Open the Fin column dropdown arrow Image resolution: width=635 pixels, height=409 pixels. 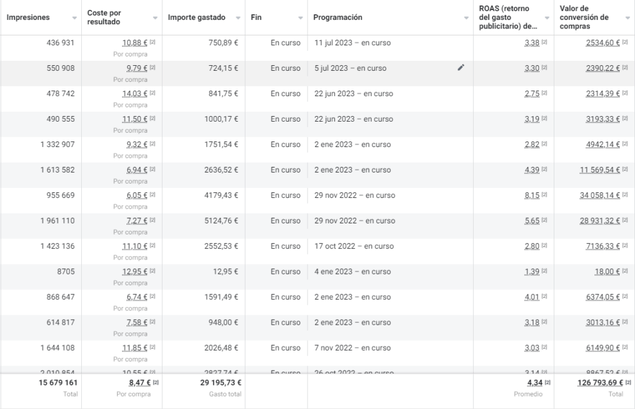pos(301,18)
